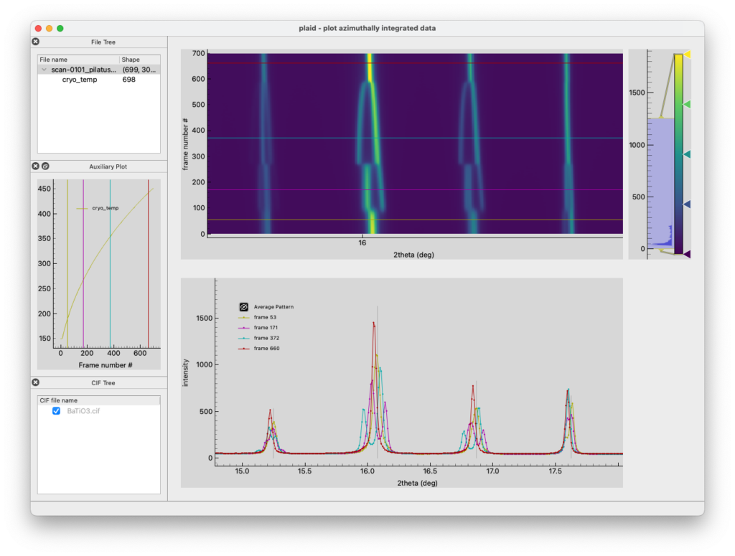Click the shape value 698
735x556 pixels.
point(129,80)
